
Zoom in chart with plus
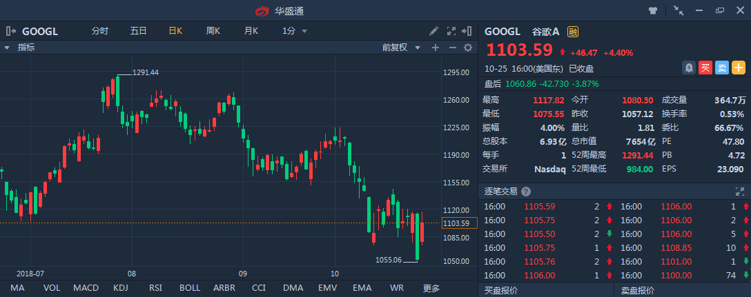click(436, 48)
